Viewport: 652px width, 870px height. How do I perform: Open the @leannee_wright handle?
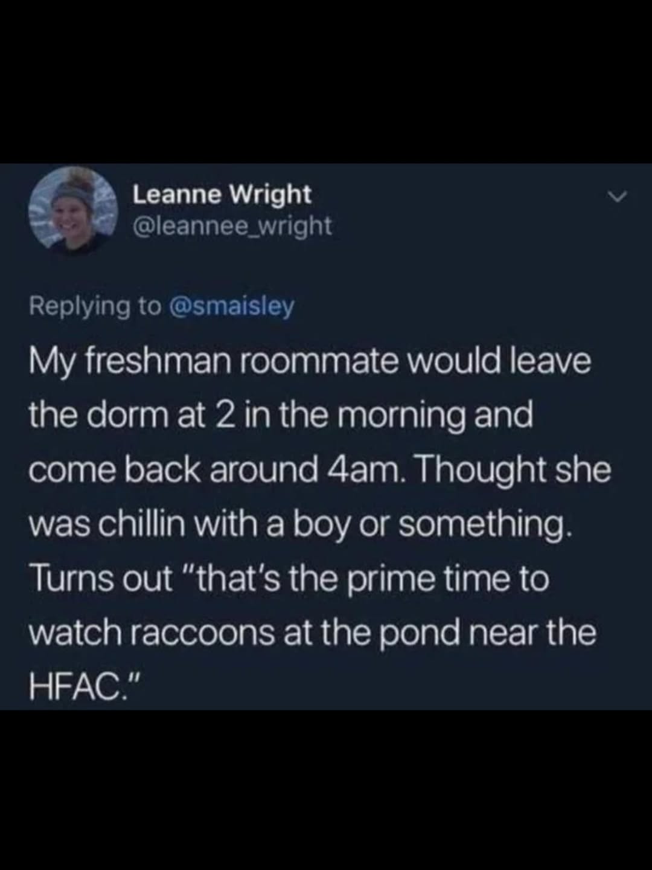point(232,226)
